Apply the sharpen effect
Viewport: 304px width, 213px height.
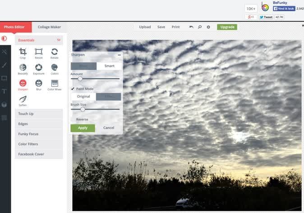coord(83,128)
